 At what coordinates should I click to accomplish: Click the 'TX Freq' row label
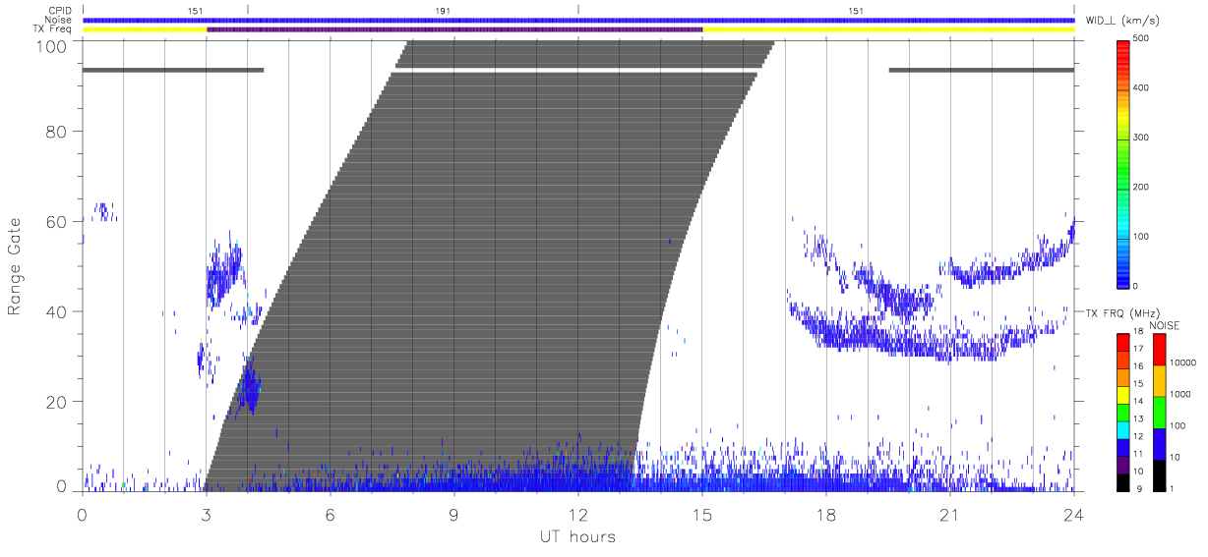pos(53,29)
